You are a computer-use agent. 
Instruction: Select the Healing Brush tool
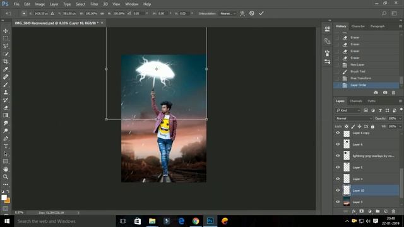[x=6, y=77]
